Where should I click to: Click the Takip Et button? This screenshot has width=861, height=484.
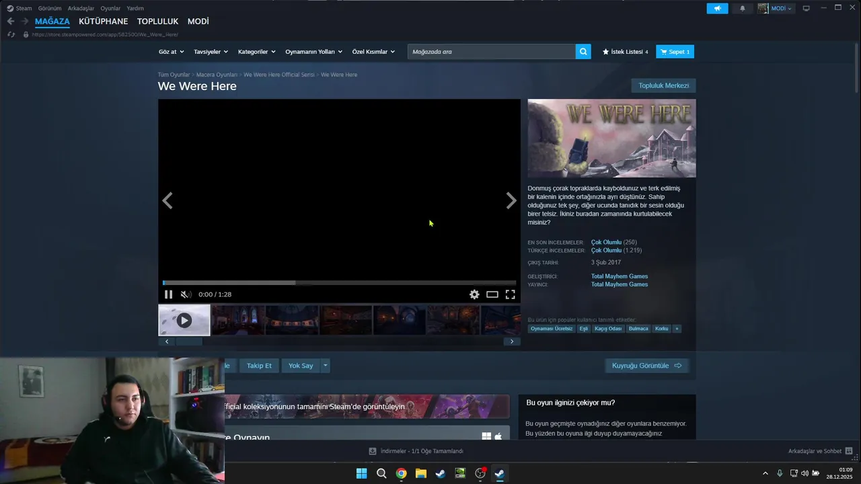[259, 366]
